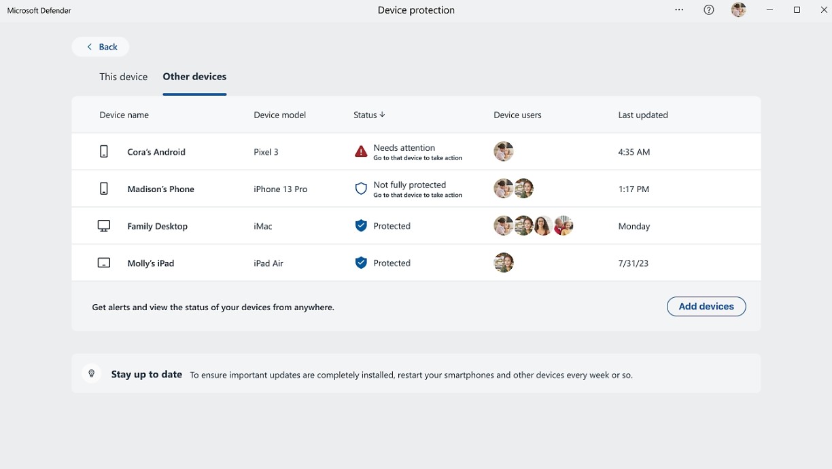Screen dimensions: 832x469
Task: Click the Stay up to date heading
Action: [x=147, y=374]
